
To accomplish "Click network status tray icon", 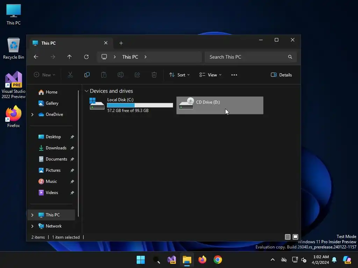I will (295, 260).
